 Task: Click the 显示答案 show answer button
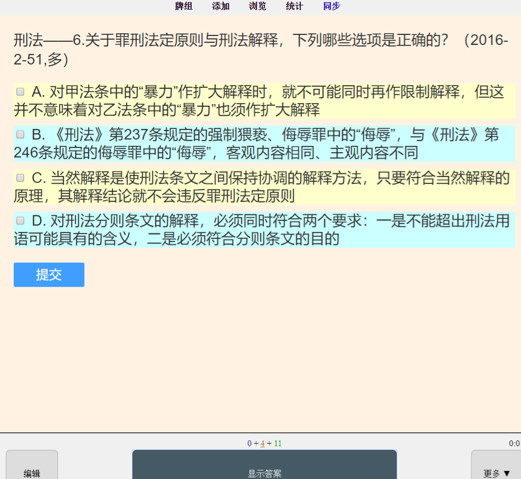pyautogui.click(x=264, y=464)
